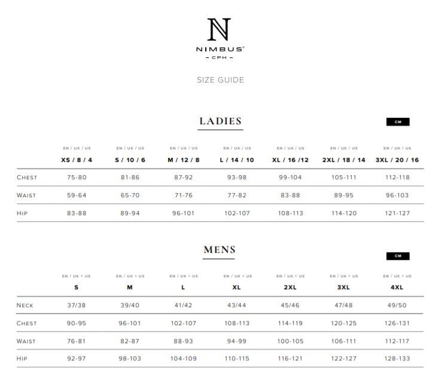This screenshot has height=386, width=442.
Task: Select the 2XL / 18 / 14 column header
Action: pos(344,160)
